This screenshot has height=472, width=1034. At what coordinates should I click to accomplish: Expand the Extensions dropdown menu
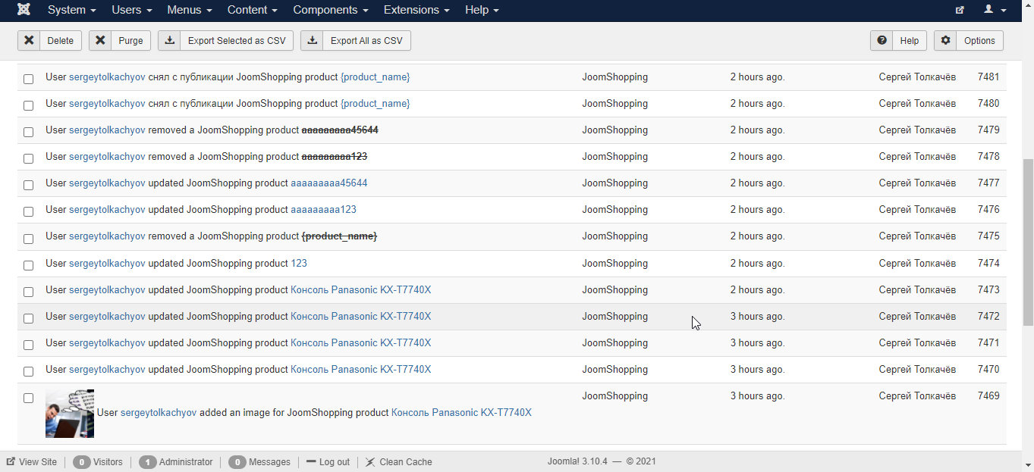pos(416,10)
